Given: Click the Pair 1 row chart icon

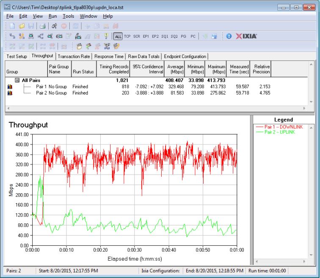Looking at the screenshot, I should pos(10,86).
